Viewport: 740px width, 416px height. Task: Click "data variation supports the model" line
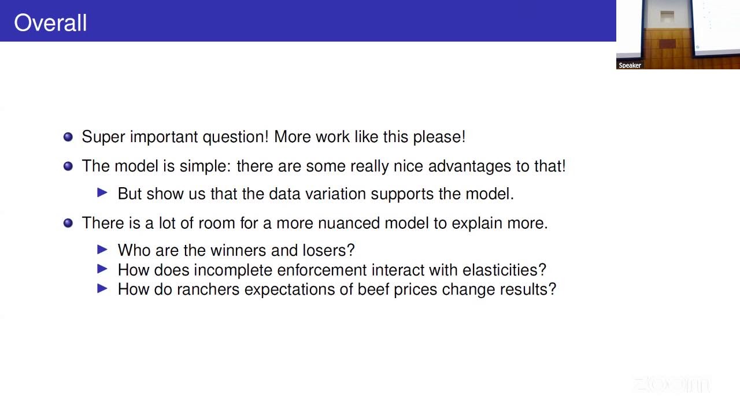tap(391, 194)
